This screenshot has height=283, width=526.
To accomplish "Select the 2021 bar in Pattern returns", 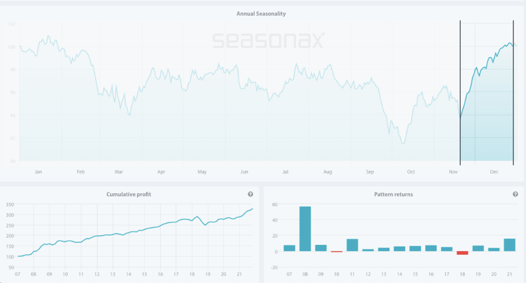I will tap(509, 245).
